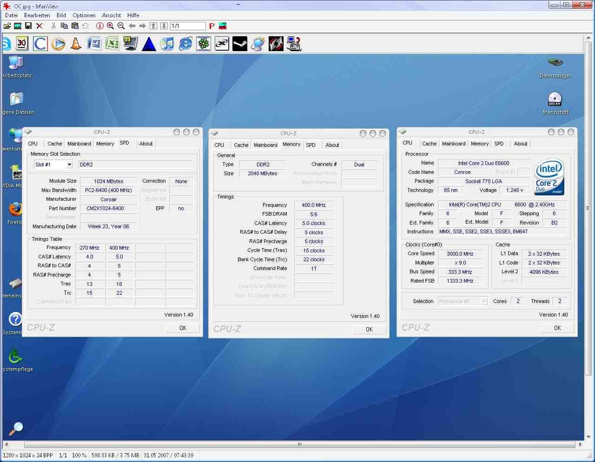This screenshot has width=595, height=462.
Task: Click the About IrfanView toolbar icon
Action: (223, 26)
